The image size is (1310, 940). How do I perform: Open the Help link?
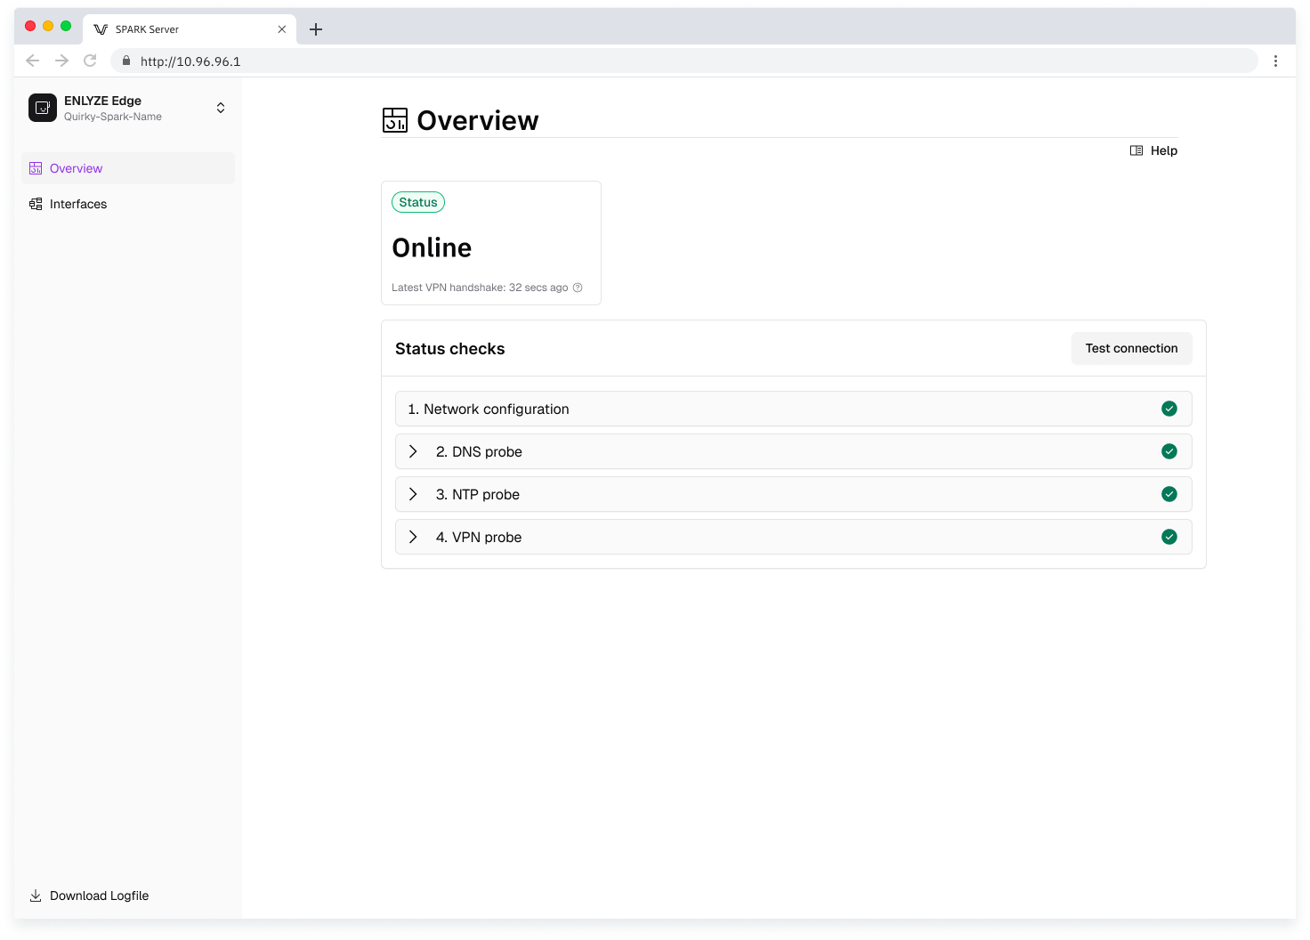coord(1154,150)
